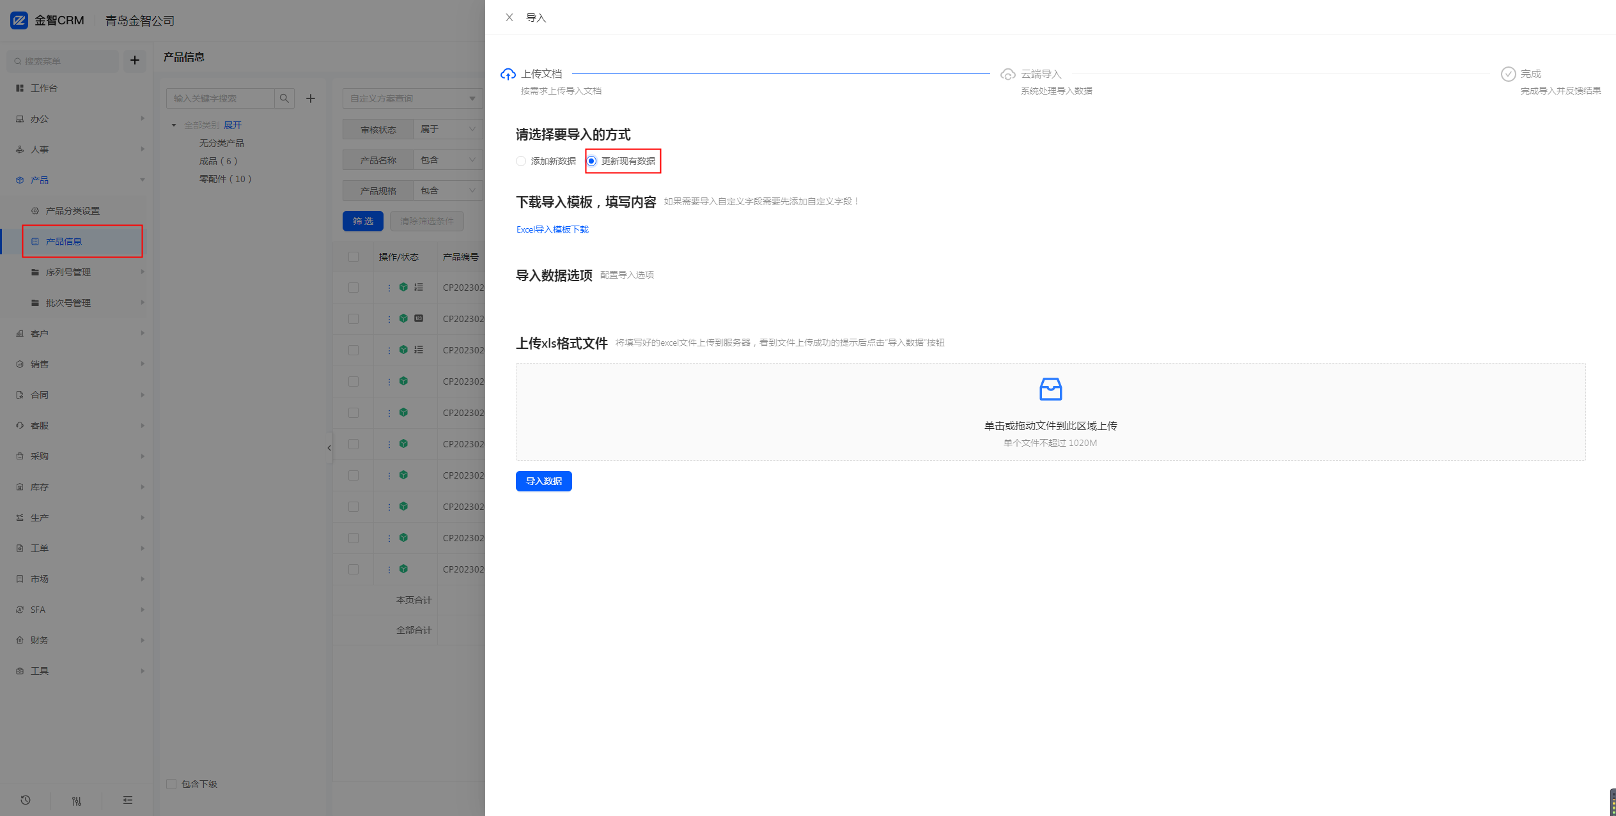The height and width of the screenshot is (816, 1616).
Task: Click the 完成 checkmark step icon
Action: (1508, 74)
